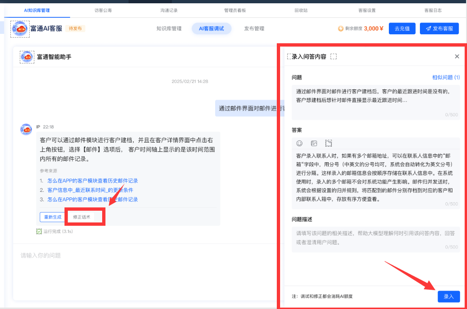Click the 重新生成 button
Viewport: 467px width, 309px height.
coord(53,217)
